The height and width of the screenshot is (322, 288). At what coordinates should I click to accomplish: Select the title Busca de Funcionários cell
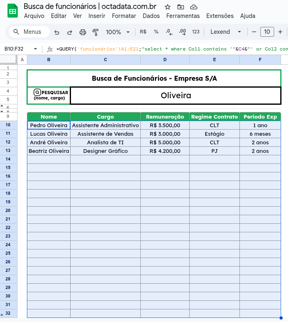pos(154,78)
